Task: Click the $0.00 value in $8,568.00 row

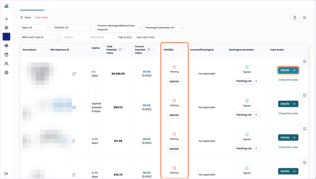Action: 147,72
